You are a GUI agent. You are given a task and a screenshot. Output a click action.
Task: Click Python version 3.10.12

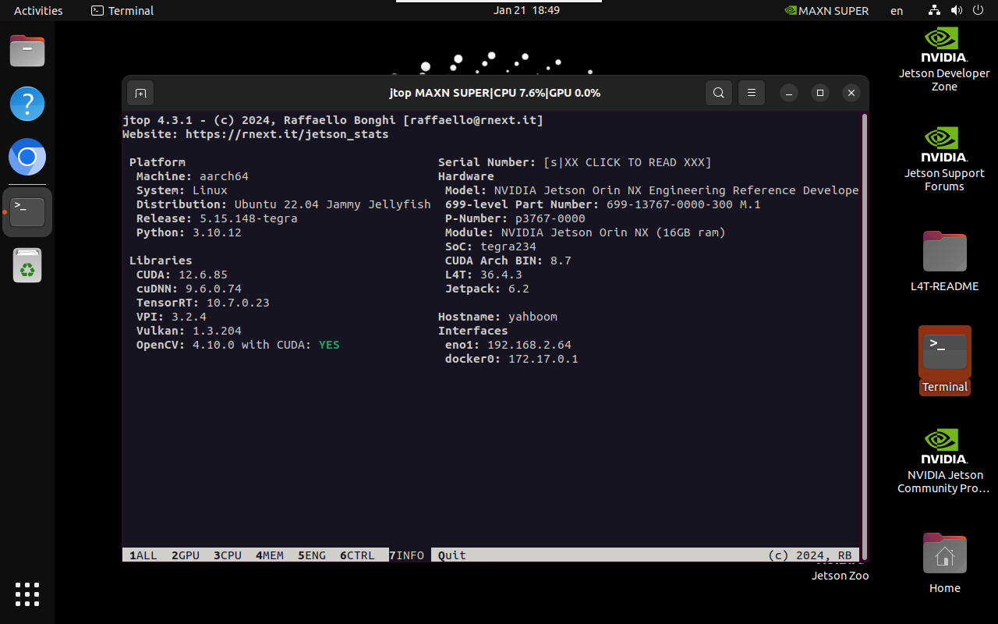pyautogui.click(x=217, y=232)
